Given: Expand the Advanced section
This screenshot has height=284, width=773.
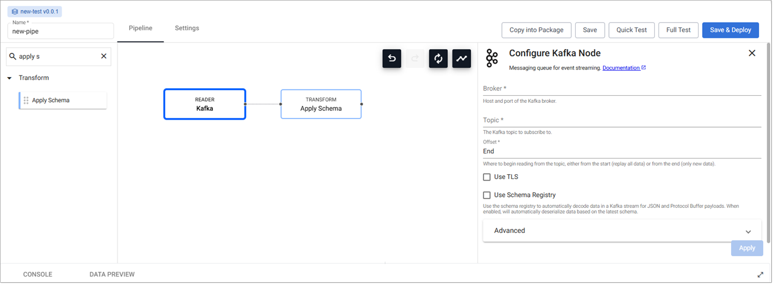Looking at the screenshot, I should click(x=621, y=231).
